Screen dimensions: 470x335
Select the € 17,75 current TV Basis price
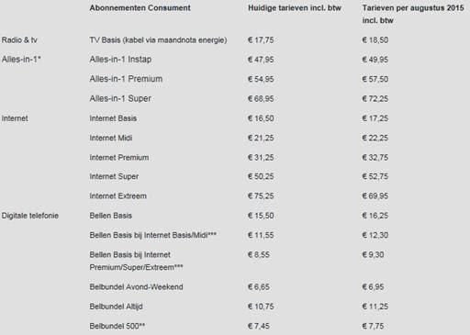pyautogui.click(x=261, y=40)
